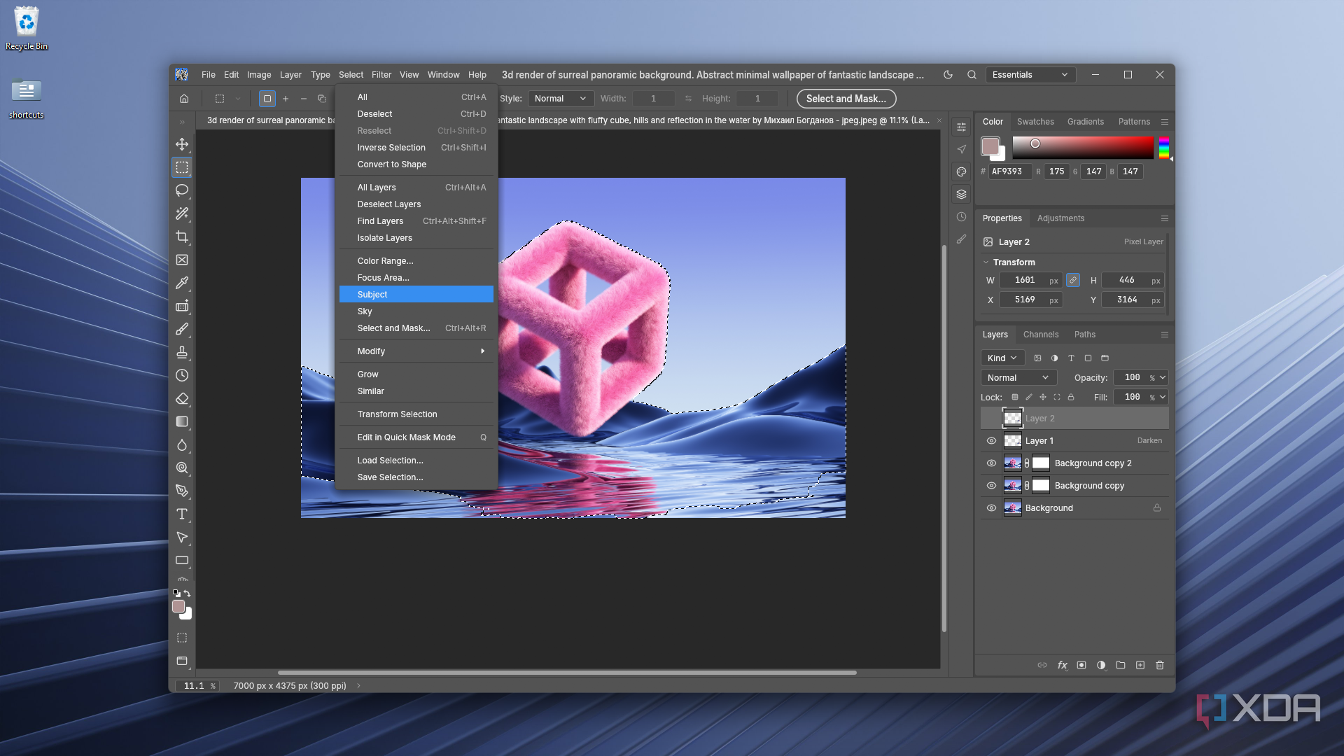Select the Eraser tool
The width and height of the screenshot is (1344, 756).
point(182,398)
